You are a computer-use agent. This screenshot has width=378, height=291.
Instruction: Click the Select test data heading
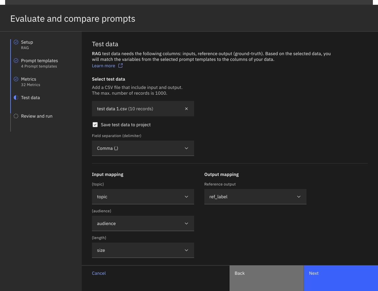[x=109, y=79]
